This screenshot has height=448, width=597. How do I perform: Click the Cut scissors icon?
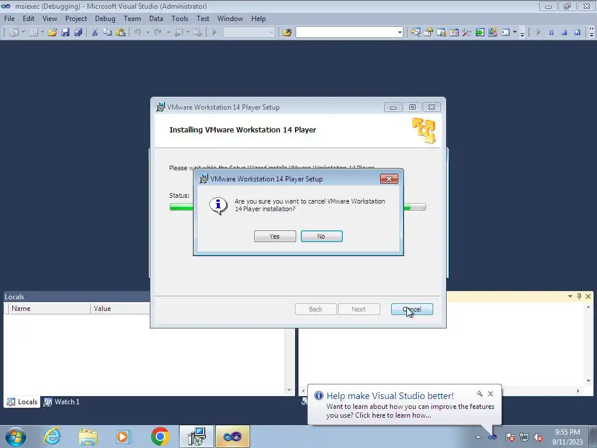pyautogui.click(x=94, y=33)
